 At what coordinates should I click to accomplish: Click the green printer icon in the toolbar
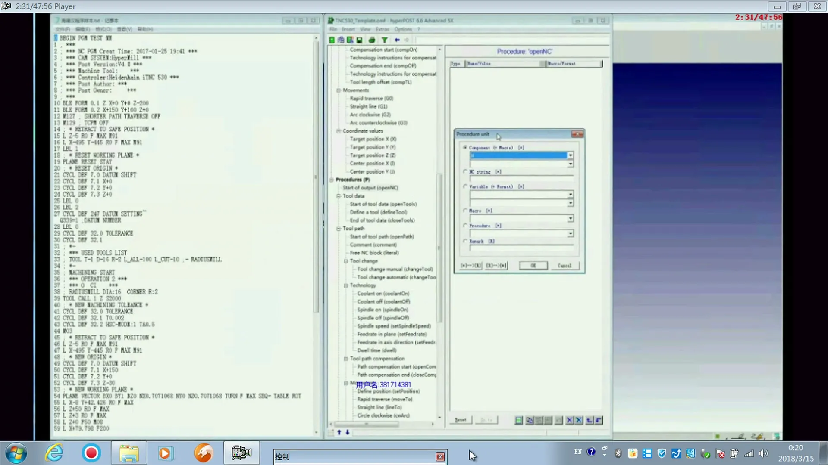(x=372, y=40)
